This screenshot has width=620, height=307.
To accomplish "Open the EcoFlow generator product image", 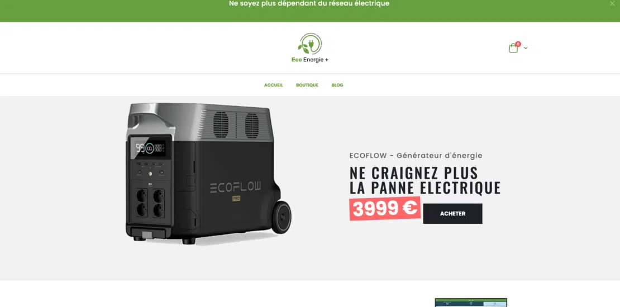I will click(x=208, y=174).
